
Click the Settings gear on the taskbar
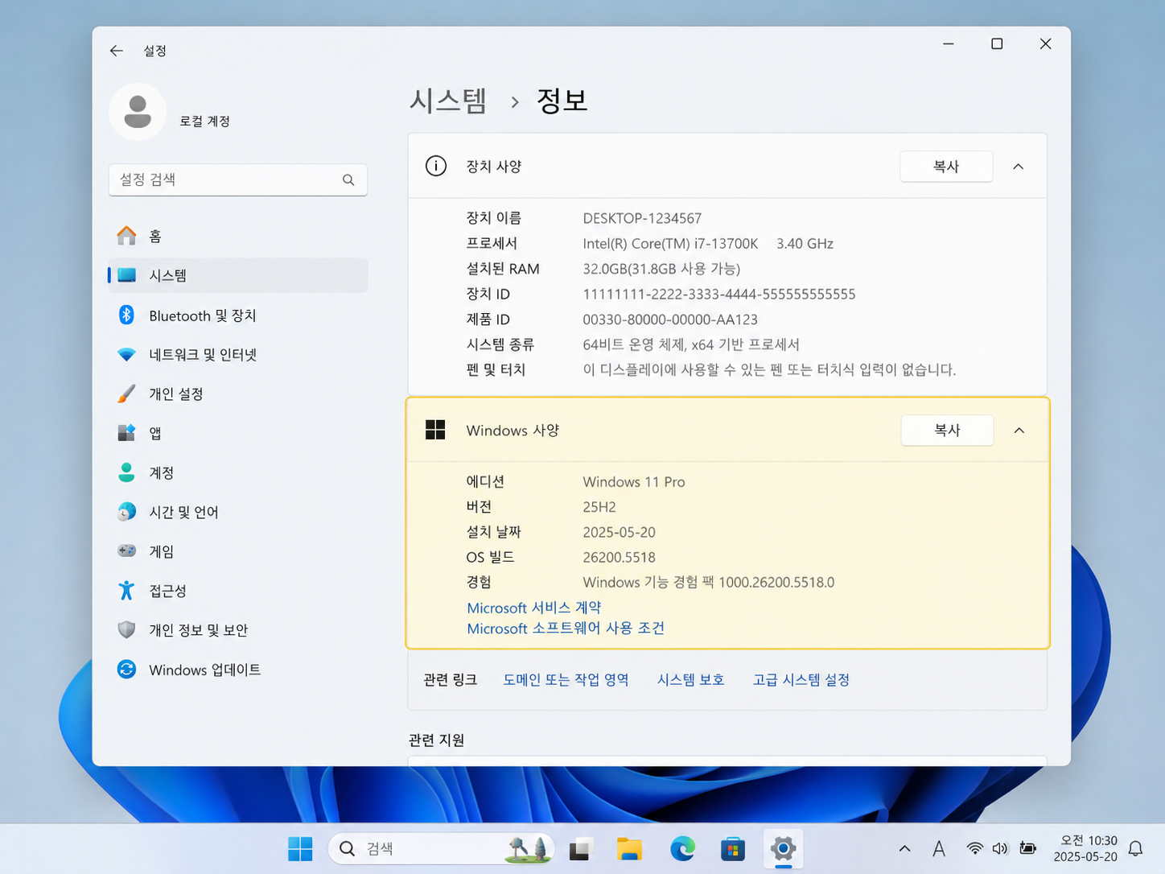[783, 848]
